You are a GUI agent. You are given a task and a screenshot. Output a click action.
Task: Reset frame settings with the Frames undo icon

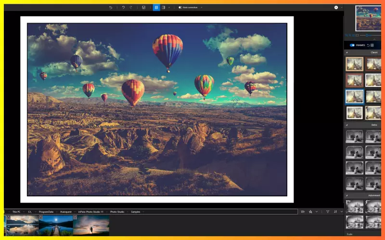click(x=368, y=45)
